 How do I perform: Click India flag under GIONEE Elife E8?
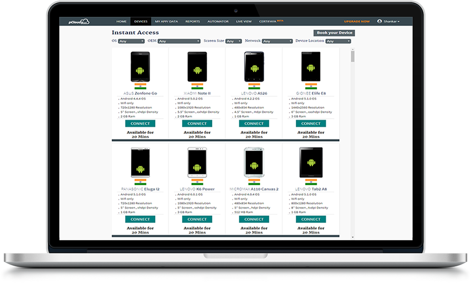point(311,87)
